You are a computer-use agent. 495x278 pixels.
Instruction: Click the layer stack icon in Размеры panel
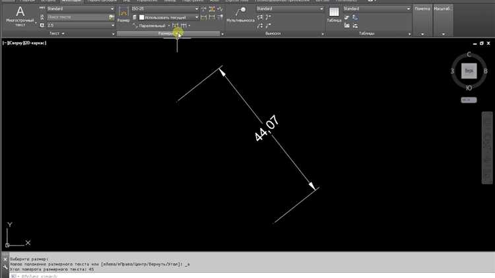pyautogui.click(x=135, y=17)
